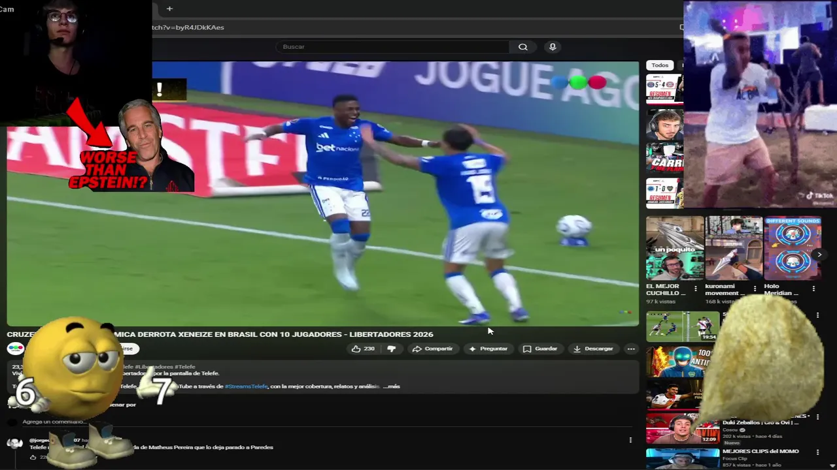Select the Todos filter chip
The height and width of the screenshot is (470, 837).
tap(660, 65)
